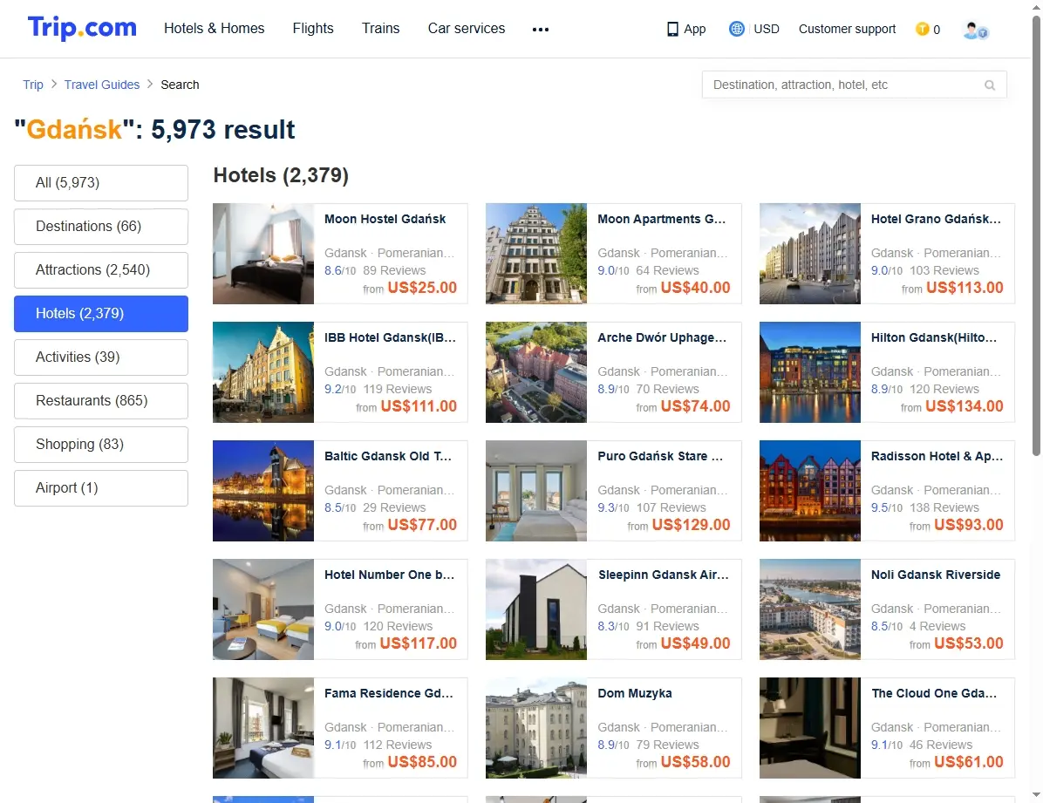
Task: Click Noli Gdansk Riverside title
Action: click(x=935, y=575)
